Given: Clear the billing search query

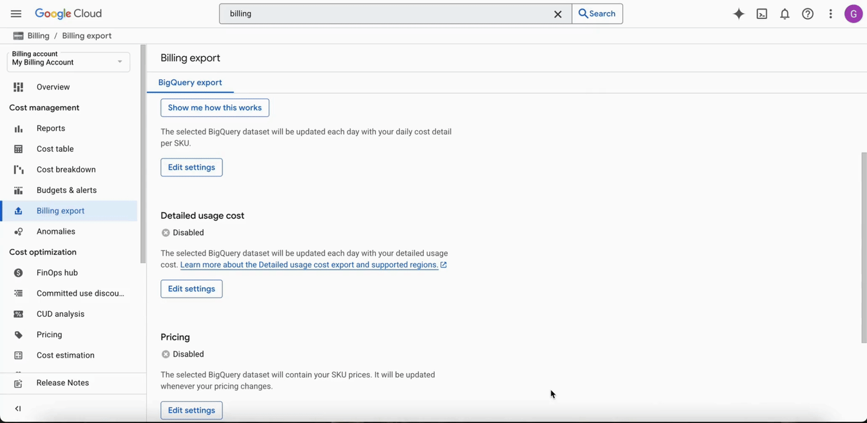Looking at the screenshot, I should (x=557, y=13).
